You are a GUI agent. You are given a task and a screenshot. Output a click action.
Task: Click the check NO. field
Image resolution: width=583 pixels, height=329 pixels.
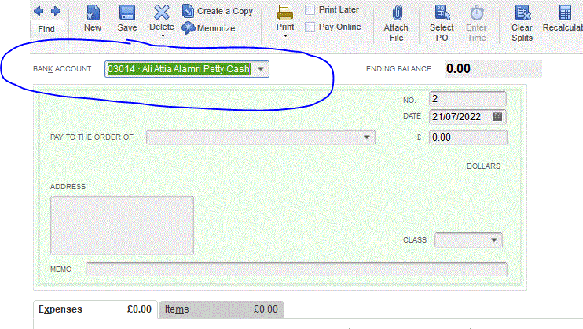coord(467,99)
